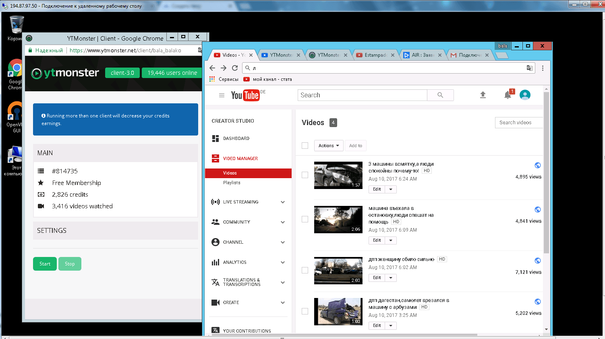Open the OpenVPN GUI desktop icon
Image resolution: width=605 pixels, height=339 pixels.
point(15,117)
